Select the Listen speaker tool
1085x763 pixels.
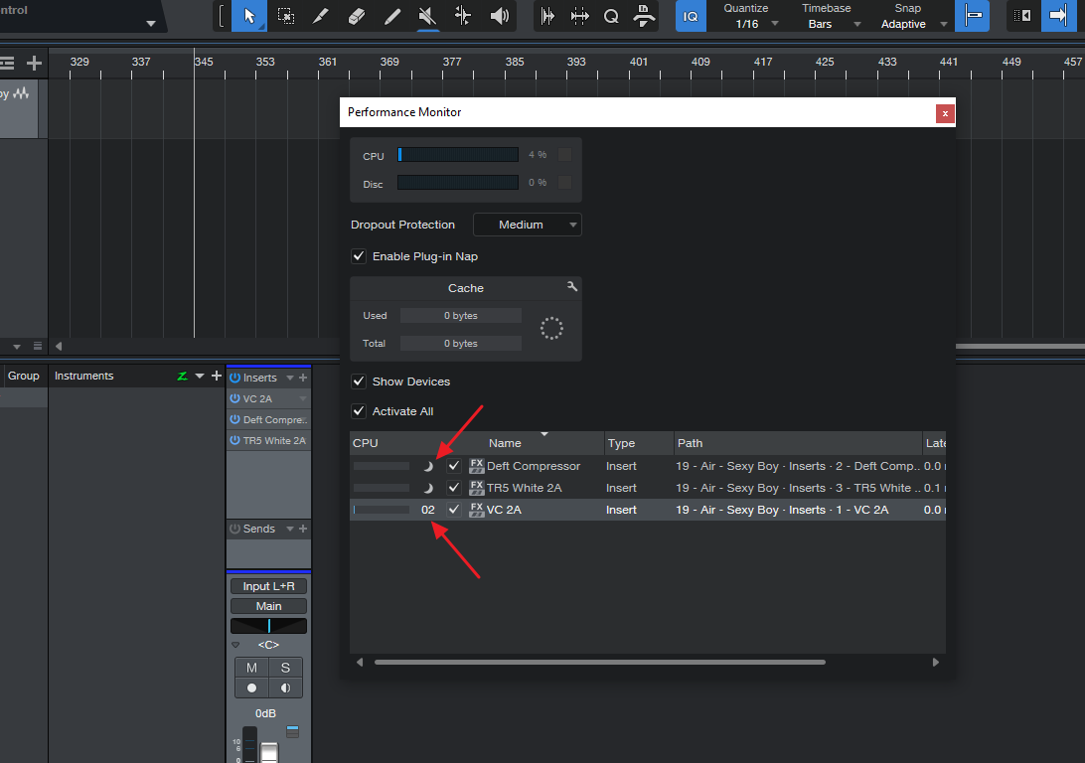(x=499, y=16)
